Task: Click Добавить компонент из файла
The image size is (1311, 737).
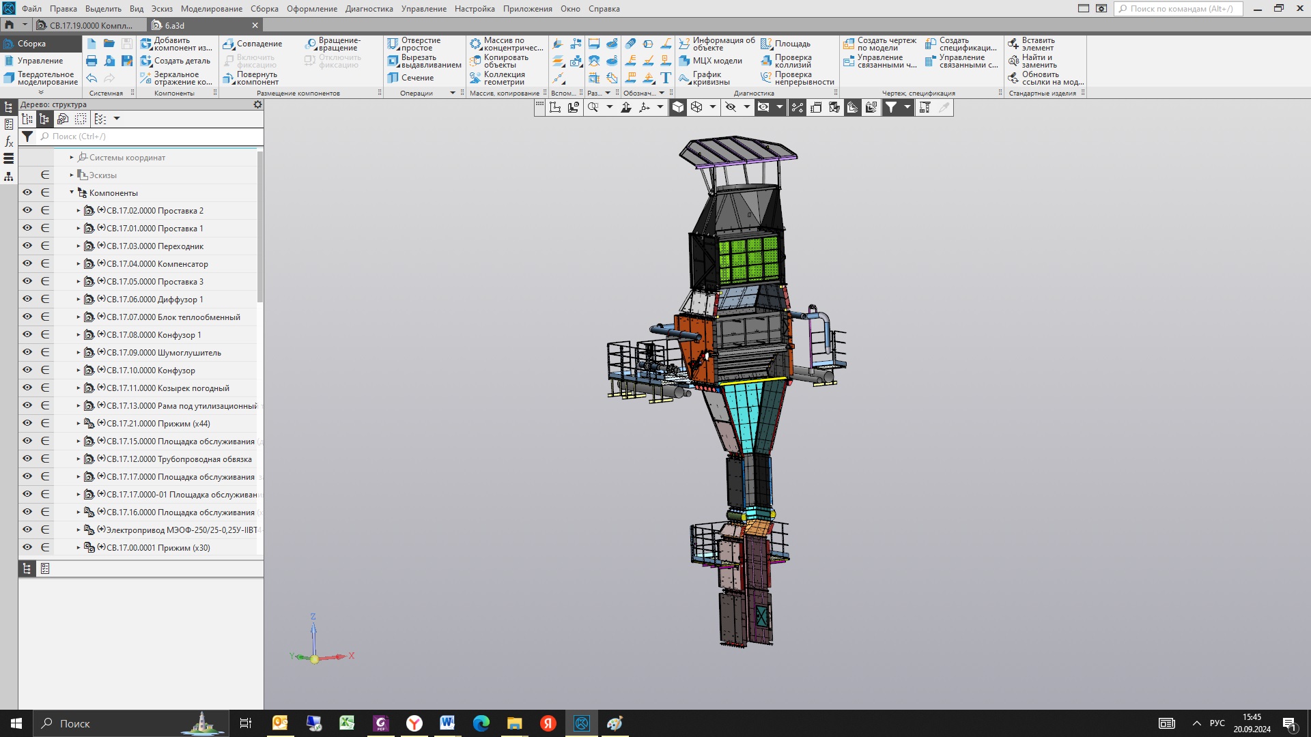Action: click(176, 44)
